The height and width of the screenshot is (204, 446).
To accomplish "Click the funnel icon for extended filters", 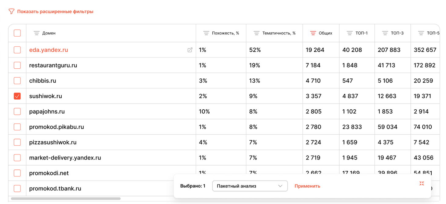I will [11, 12].
